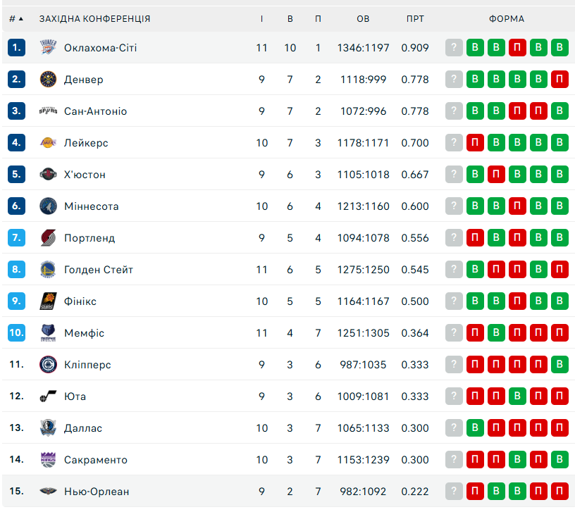Click Denver's last red П form badge
575x512 pixels.
click(x=560, y=80)
